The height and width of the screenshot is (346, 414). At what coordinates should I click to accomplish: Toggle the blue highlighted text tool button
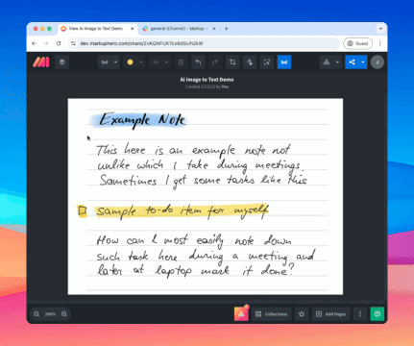pos(284,62)
